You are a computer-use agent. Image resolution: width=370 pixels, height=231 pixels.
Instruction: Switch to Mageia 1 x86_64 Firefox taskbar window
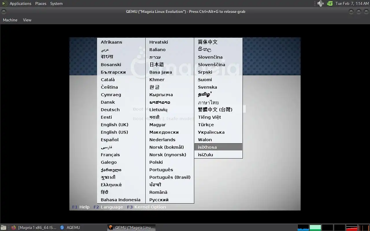pos(34,228)
